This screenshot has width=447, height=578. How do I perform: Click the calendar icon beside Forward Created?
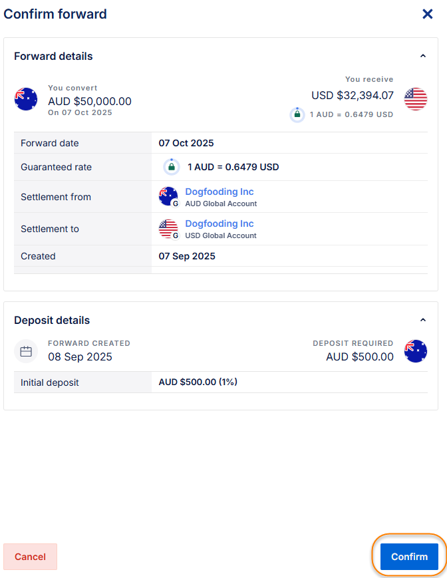click(26, 351)
